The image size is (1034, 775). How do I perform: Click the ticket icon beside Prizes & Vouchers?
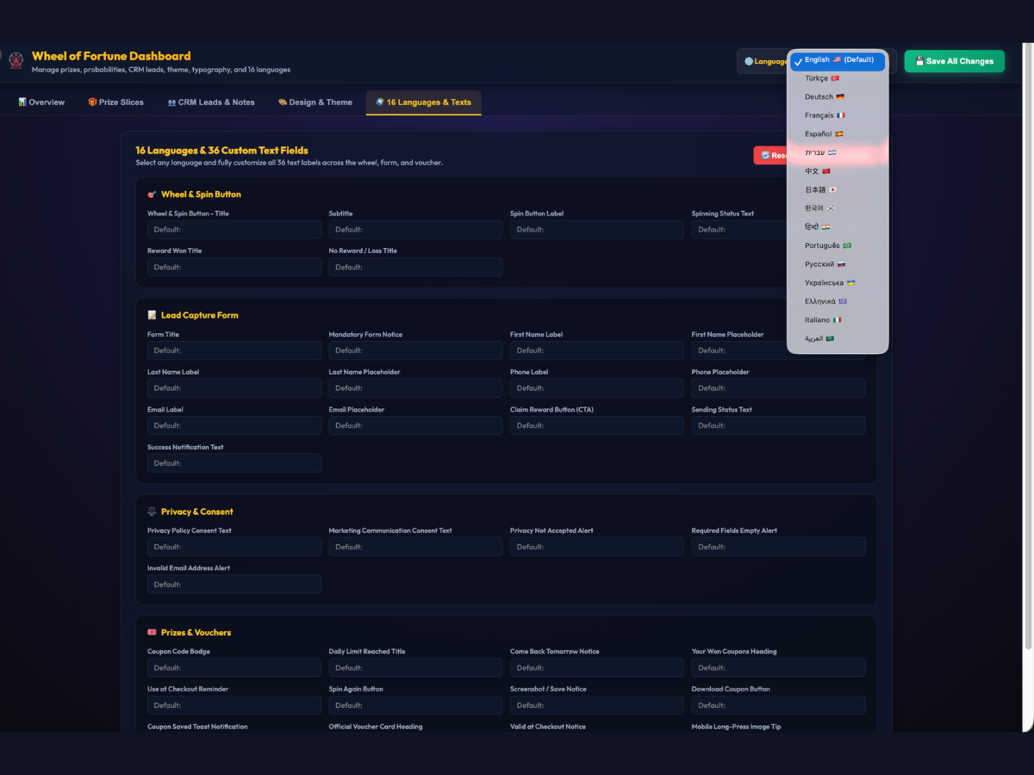pos(153,632)
